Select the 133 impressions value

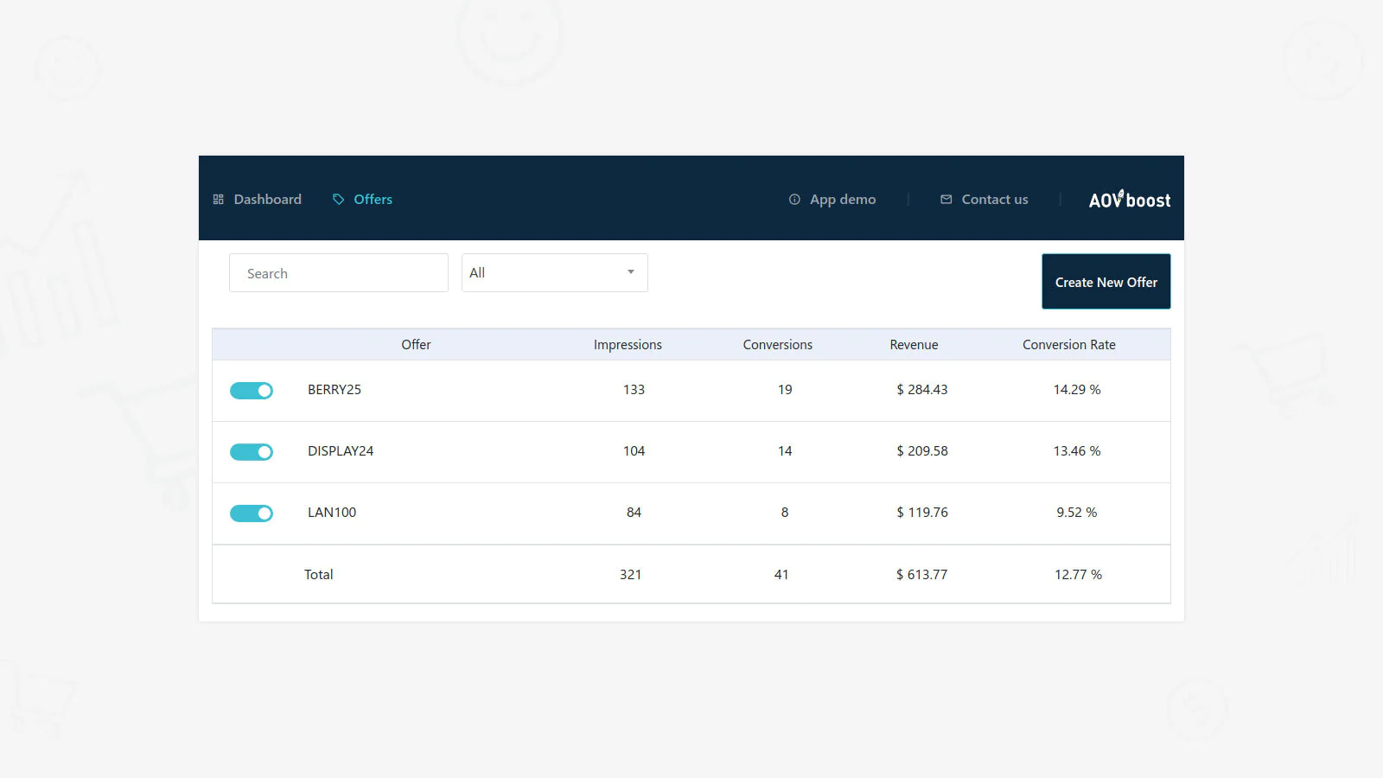[x=634, y=390]
